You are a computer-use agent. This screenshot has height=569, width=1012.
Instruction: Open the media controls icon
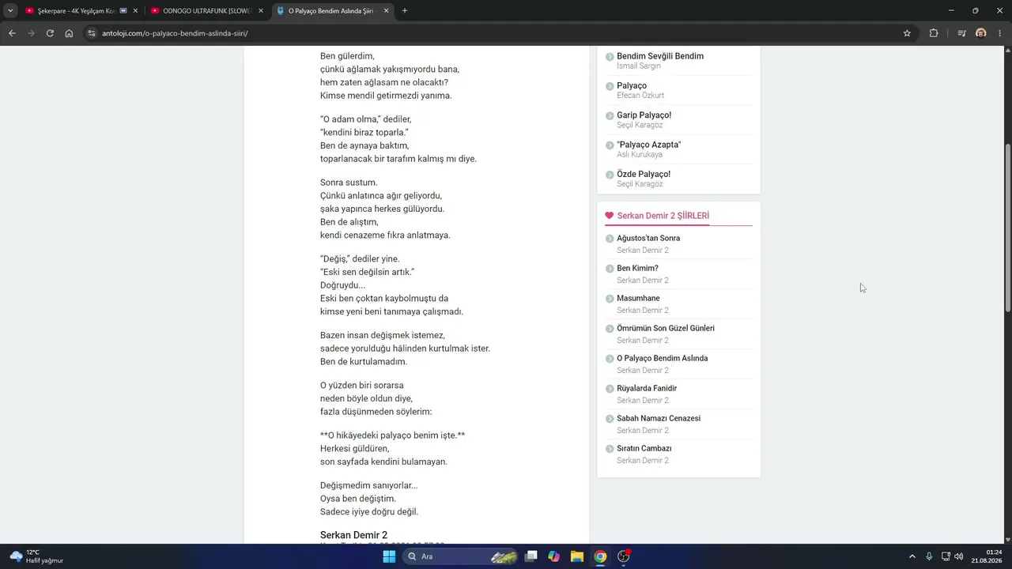[x=961, y=33]
